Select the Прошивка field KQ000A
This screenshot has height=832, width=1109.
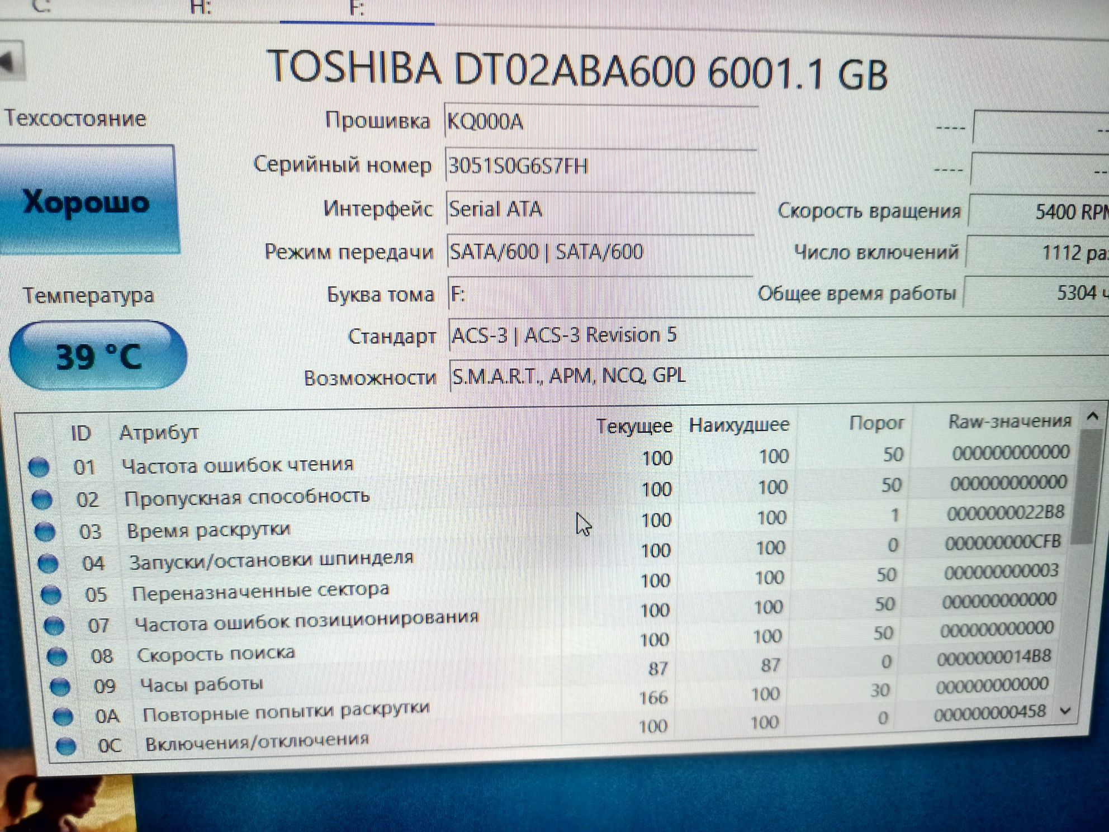pyautogui.click(x=601, y=121)
